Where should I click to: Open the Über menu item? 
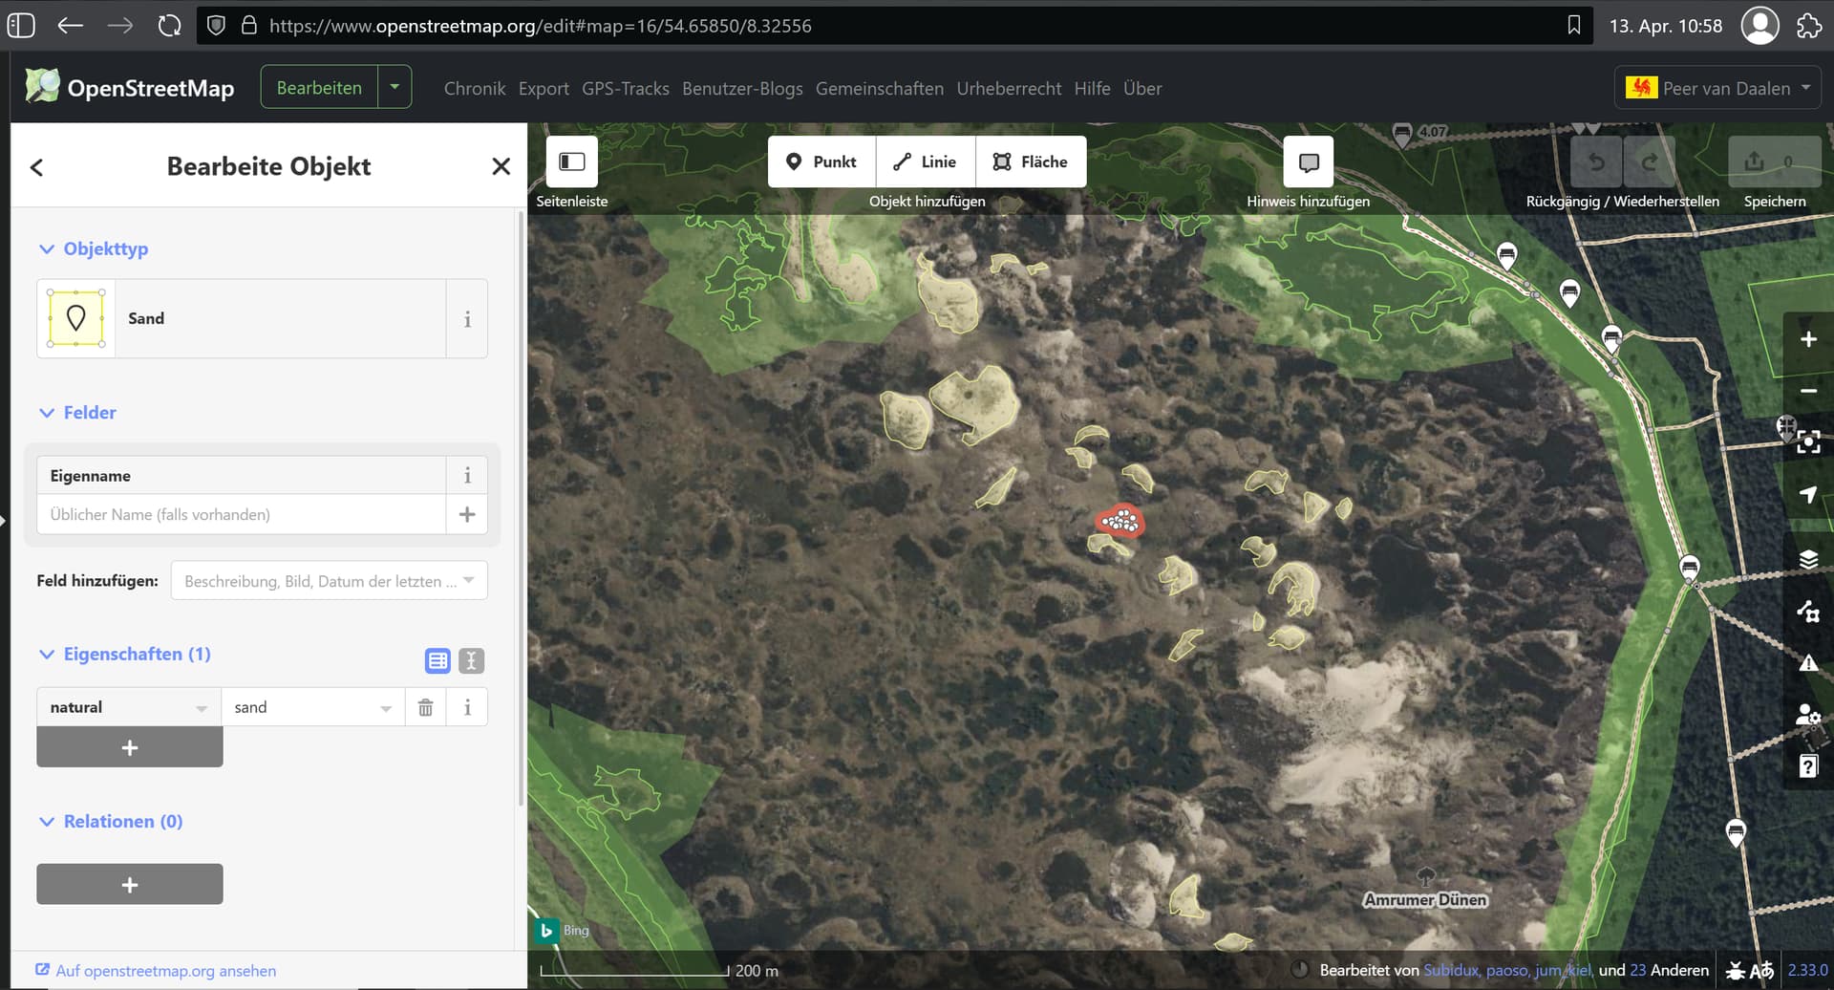[x=1142, y=88]
